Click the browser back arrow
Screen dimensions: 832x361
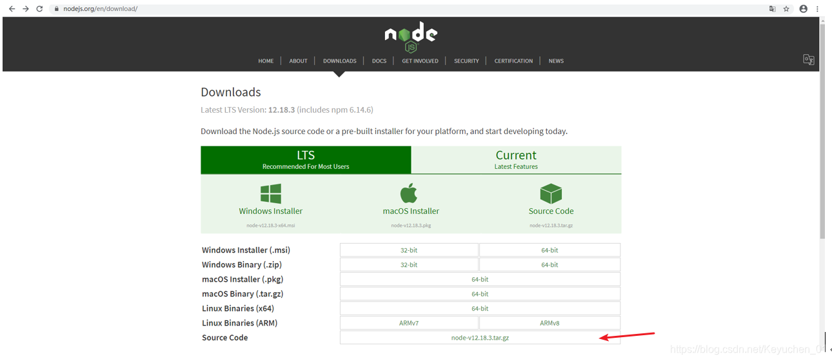12,9
